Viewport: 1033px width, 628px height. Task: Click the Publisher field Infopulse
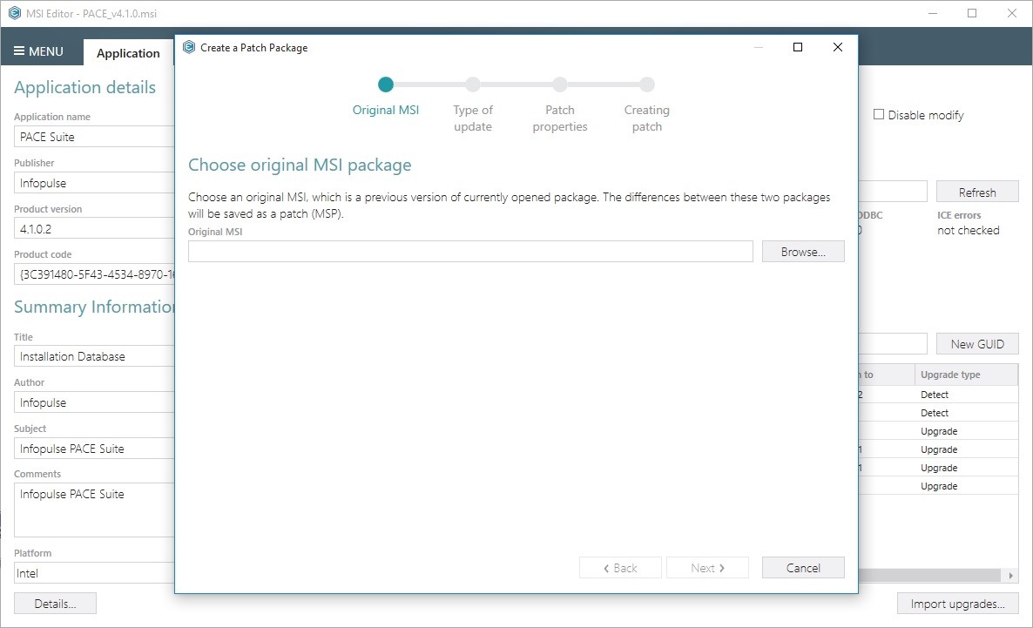pyautogui.click(x=94, y=183)
